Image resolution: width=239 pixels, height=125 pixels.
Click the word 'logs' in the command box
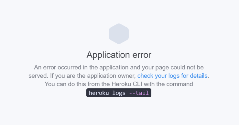(119, 93)
